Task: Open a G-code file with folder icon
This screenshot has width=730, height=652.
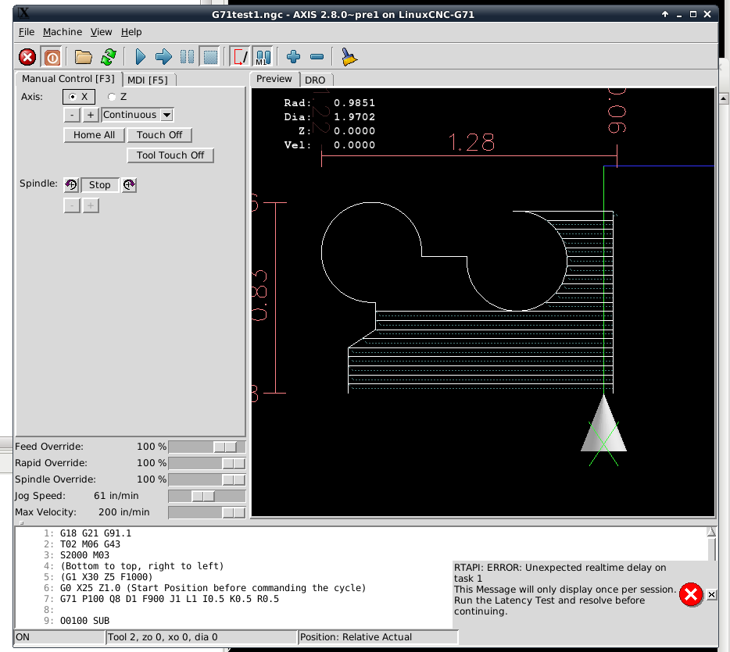Action: [x=84, y=57]
